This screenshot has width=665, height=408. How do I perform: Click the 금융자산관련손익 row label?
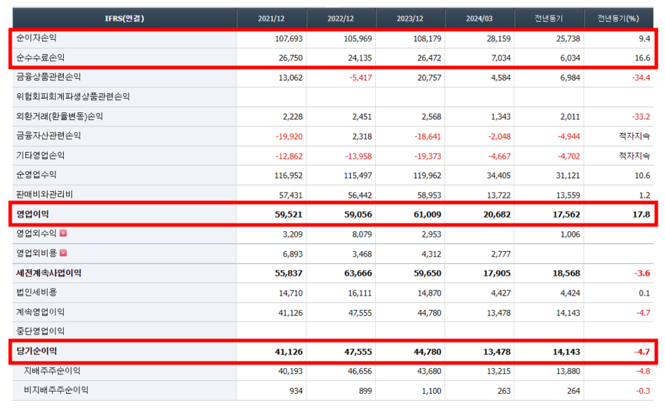click(x=48, y=136)
